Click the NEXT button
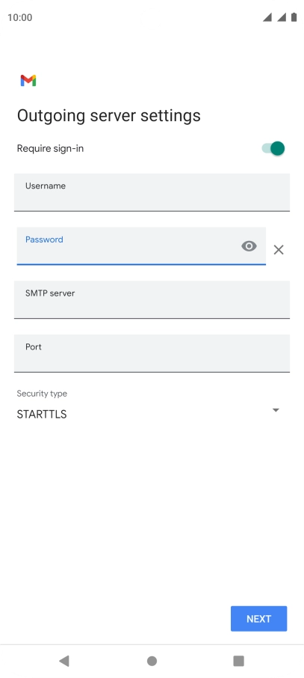The image size is (304, 678). click(x=258, y=619)
